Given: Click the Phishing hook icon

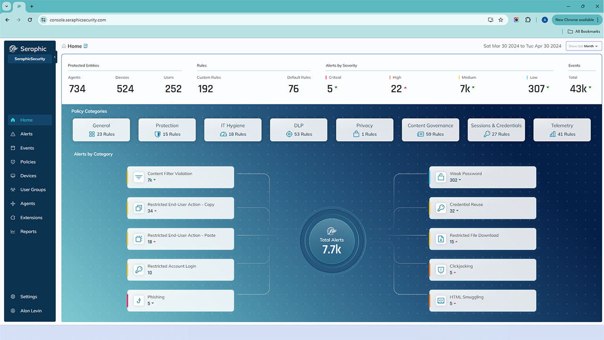Looking at the screenshot, I should 139,300.
